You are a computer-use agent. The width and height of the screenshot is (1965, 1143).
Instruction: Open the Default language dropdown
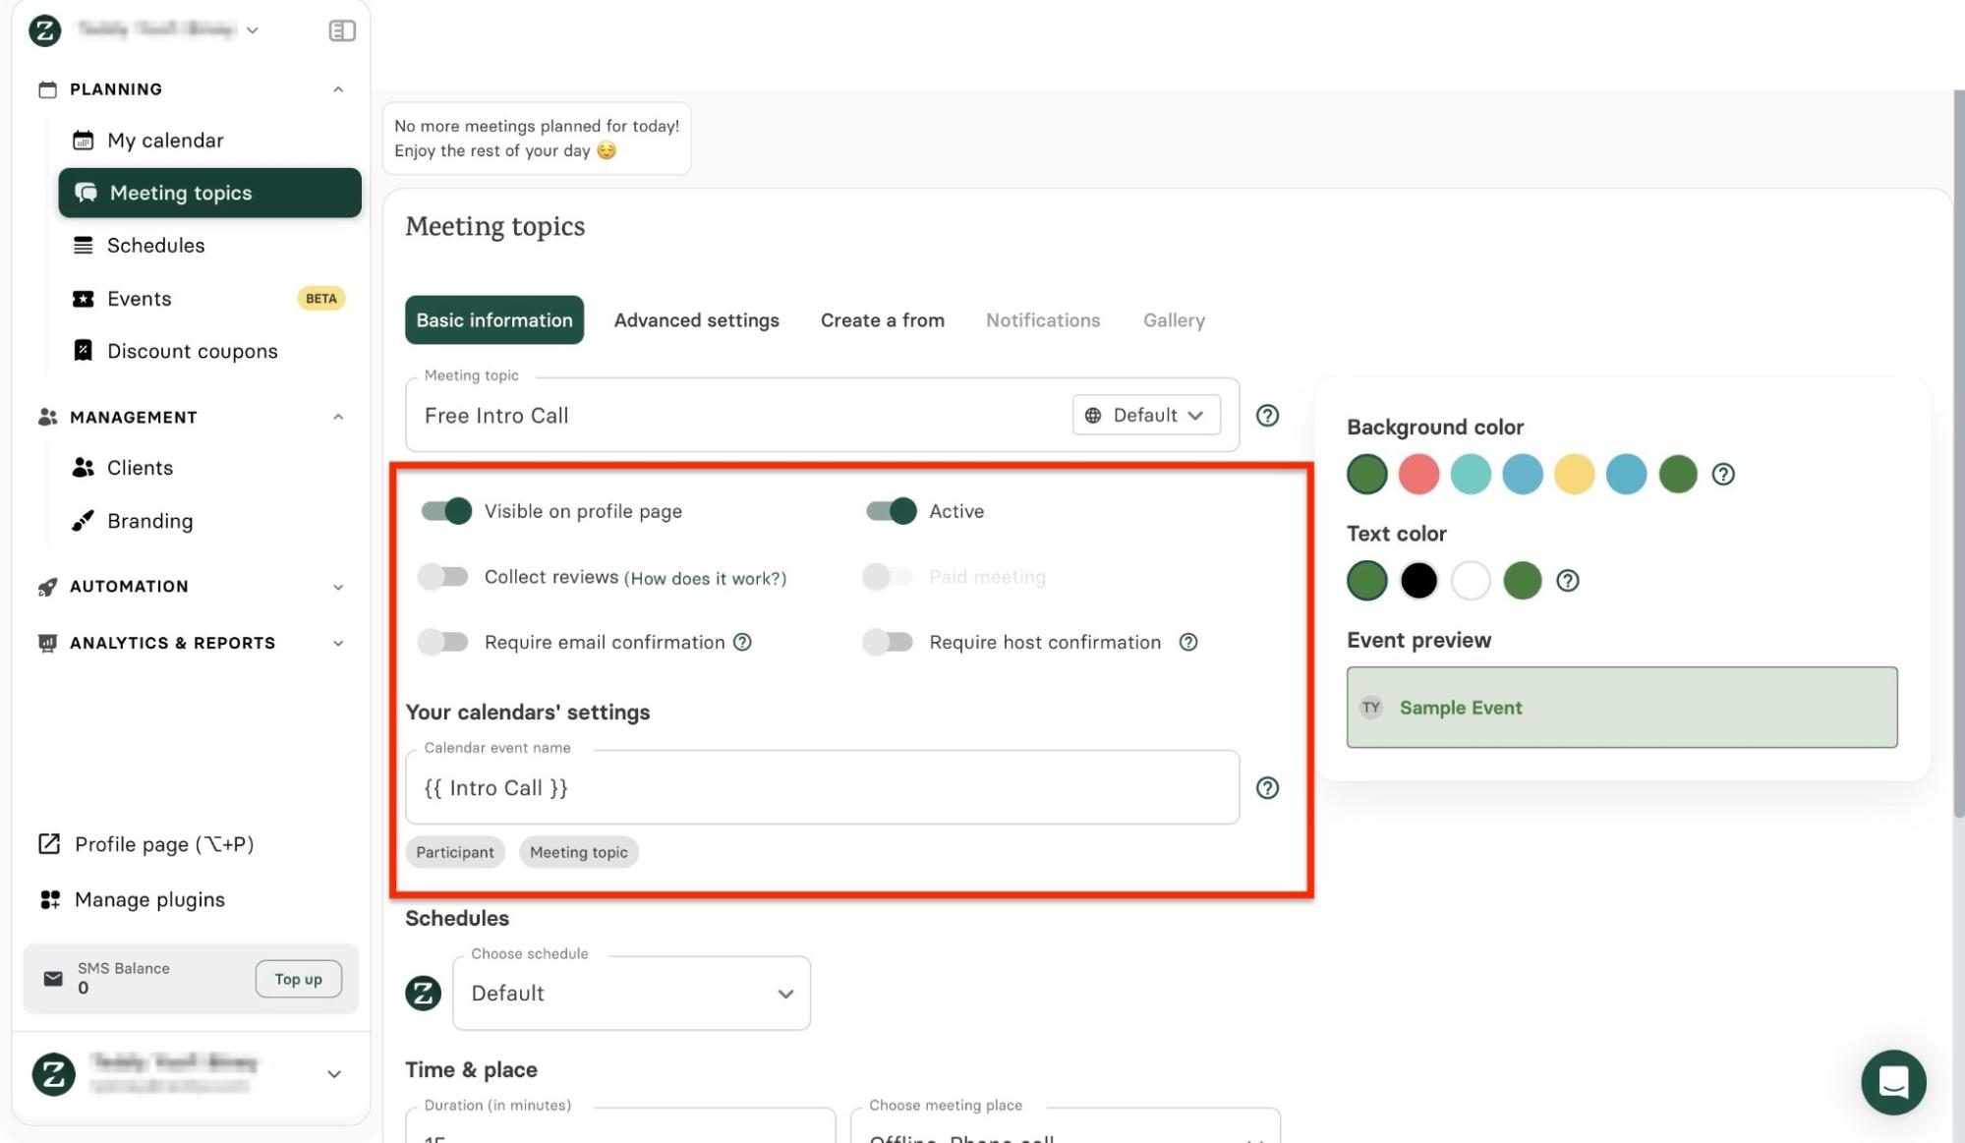(x=1146, y=416)
